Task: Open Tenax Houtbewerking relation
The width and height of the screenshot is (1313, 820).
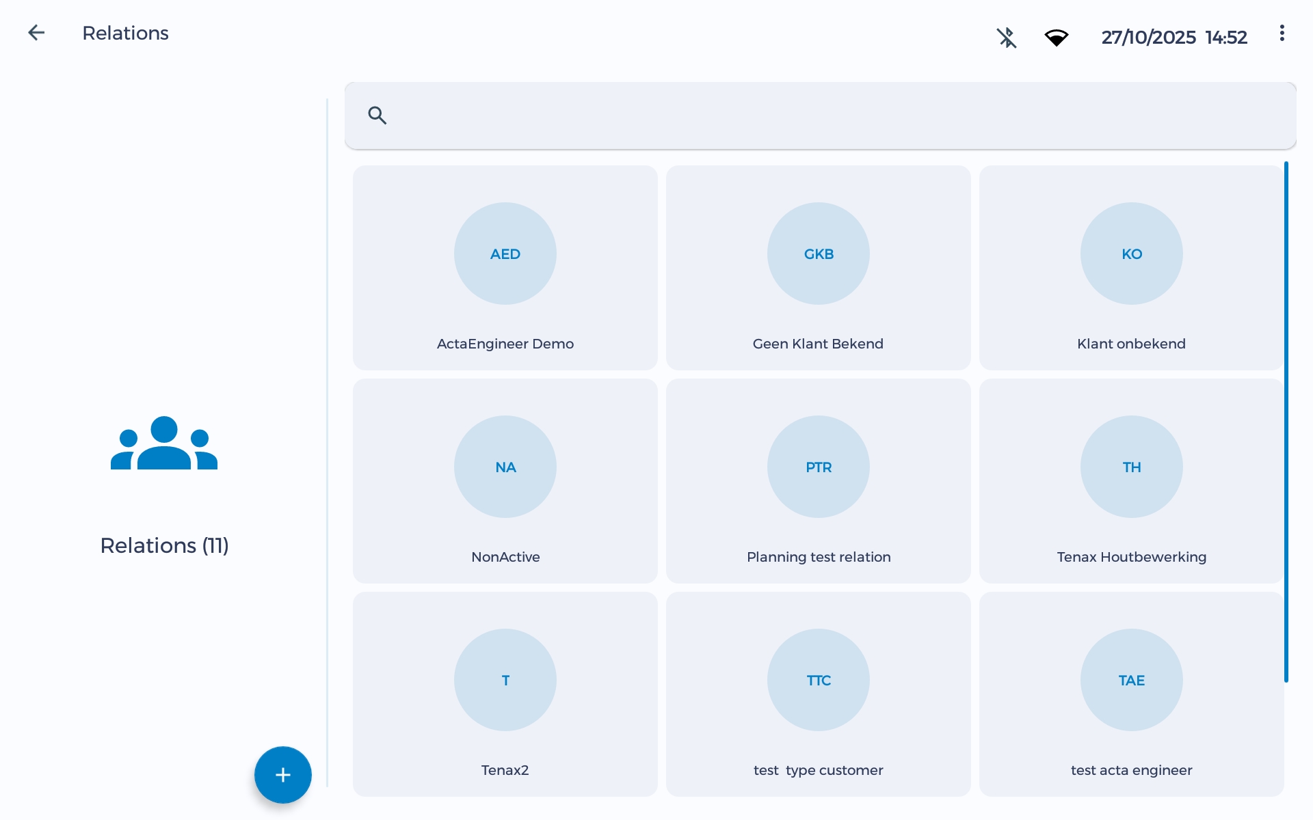Action: (1131, 481)
